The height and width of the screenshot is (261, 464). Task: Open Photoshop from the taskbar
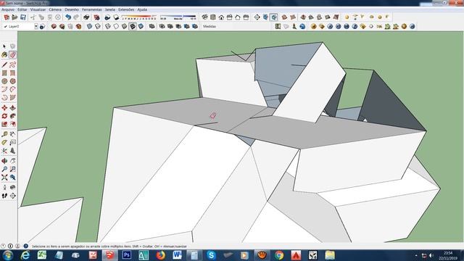point(127,254)
